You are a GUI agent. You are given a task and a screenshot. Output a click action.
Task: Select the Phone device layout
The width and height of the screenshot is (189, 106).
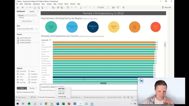[22, 18]
